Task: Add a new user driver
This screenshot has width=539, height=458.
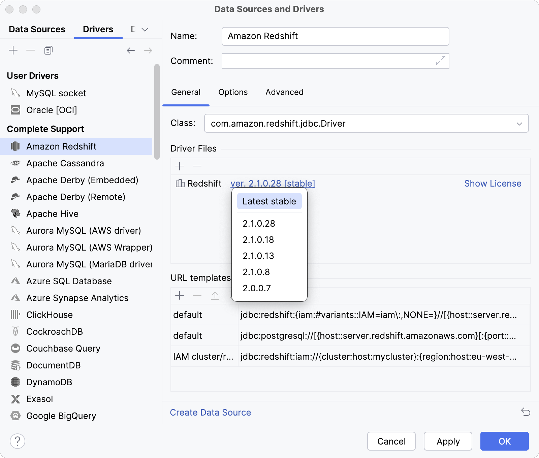Action: 13,50
